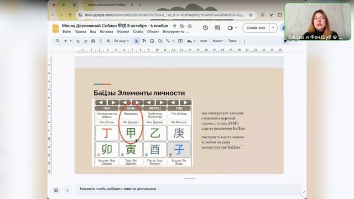
Task: Expand the line type dropdown arrow
Action: tap(173, 41)
